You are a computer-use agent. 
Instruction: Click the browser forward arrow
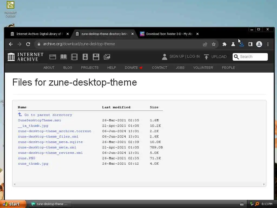19,44
